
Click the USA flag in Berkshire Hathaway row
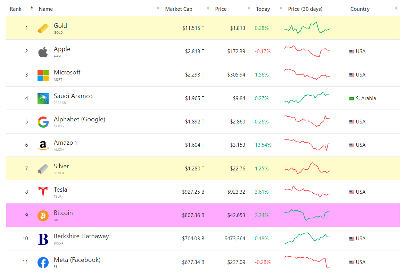click(352, 239)
